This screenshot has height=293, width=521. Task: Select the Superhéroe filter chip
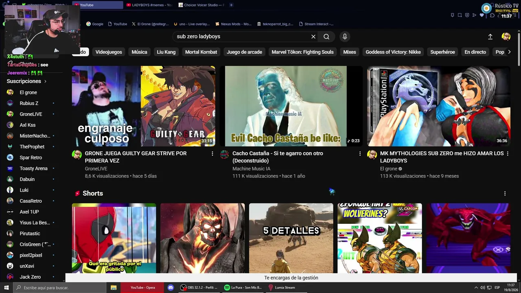click(442, 52)
